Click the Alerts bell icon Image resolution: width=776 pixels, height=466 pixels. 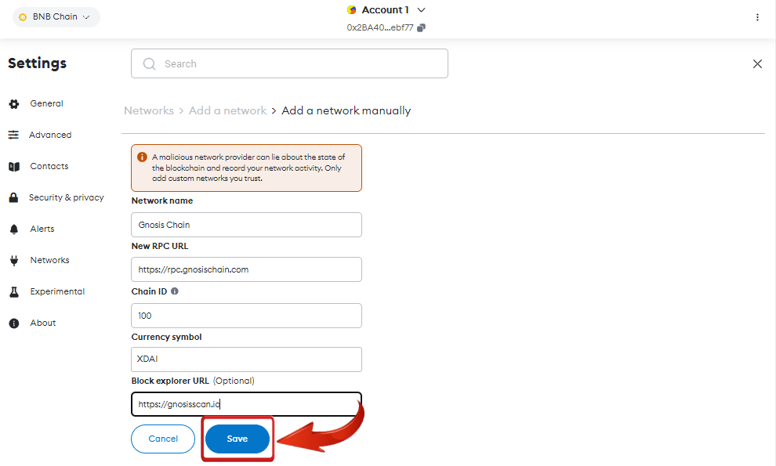pyautogui.click(x=14, y=229)
